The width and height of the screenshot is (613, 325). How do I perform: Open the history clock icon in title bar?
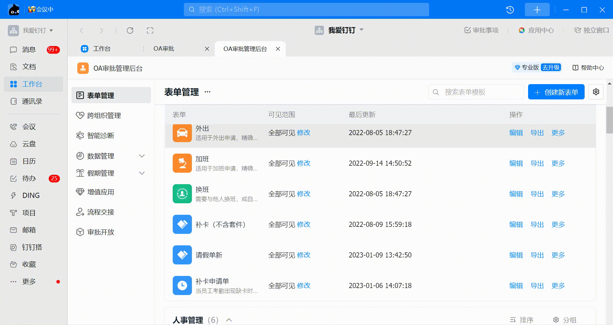[x=510, y=10]
